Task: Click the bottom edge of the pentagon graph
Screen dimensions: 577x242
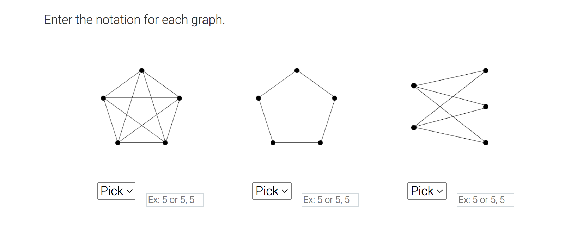Action: pyautogui.click(x=296, y=143)
